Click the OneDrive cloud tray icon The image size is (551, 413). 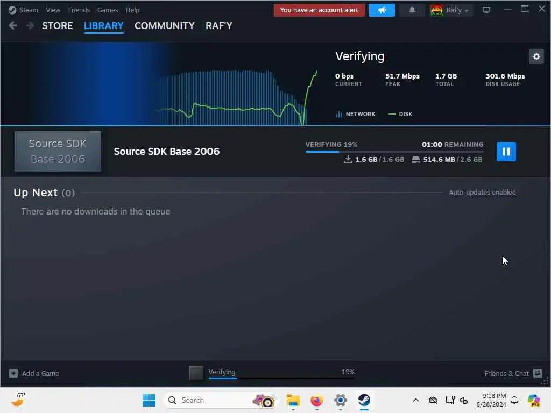coord(433,400)
